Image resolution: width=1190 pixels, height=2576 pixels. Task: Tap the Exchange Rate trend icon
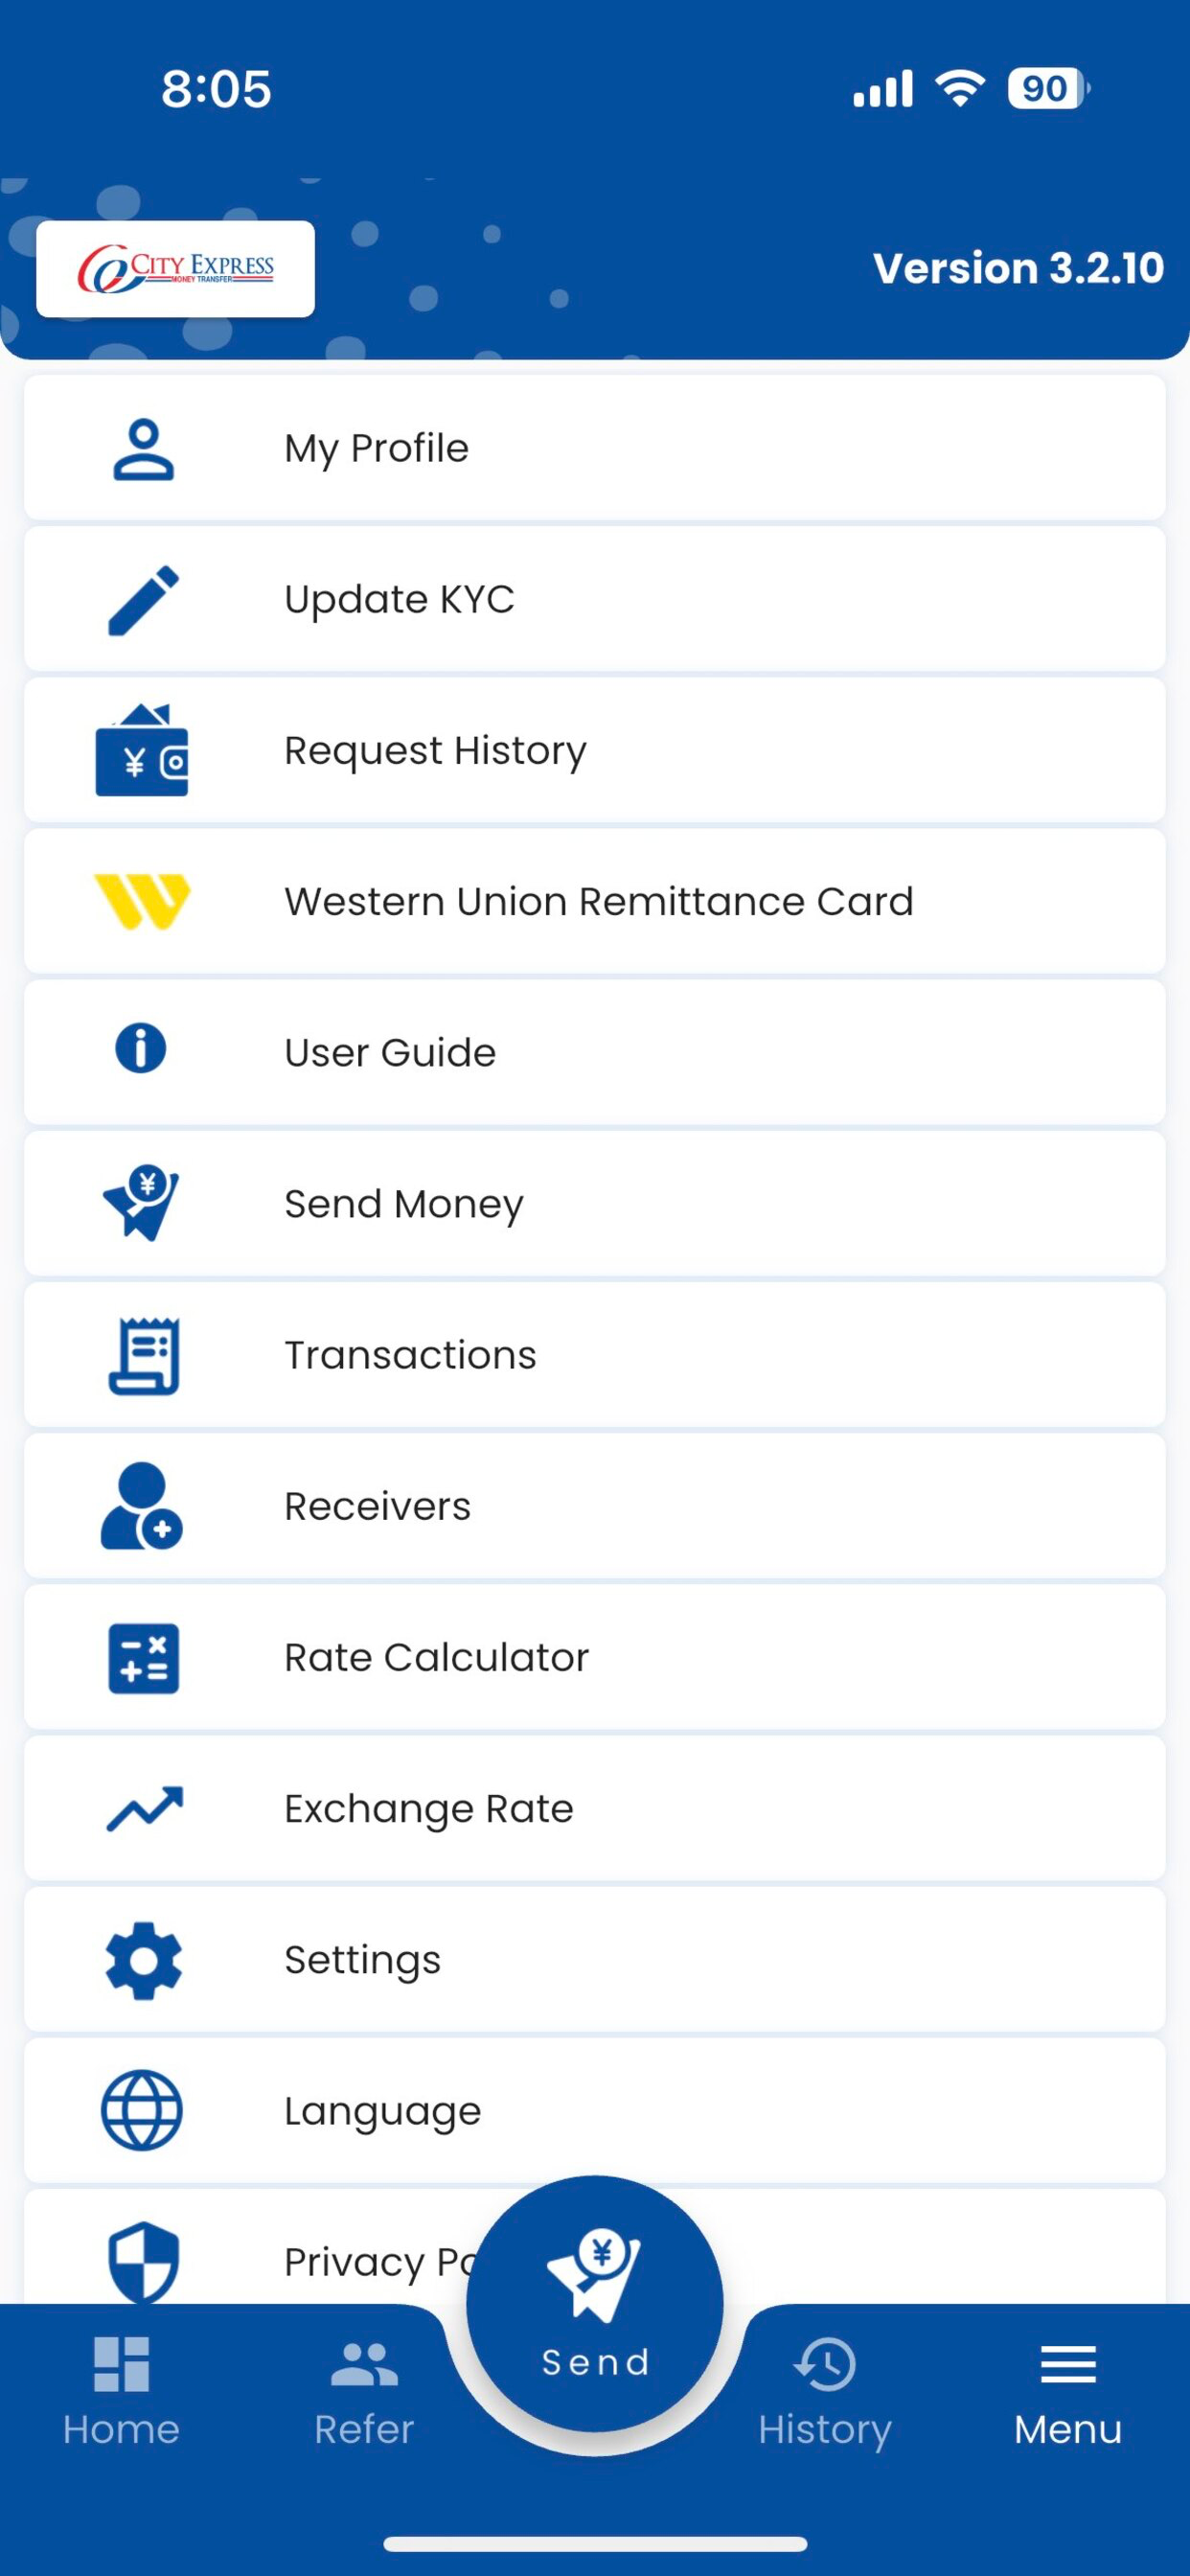point(144,1808)
